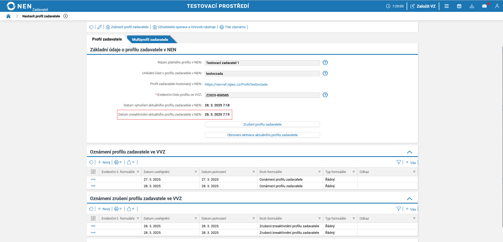Viewport: 503px width, 242px height.
Task: Click help icon next to Evidenční číslo field
Action: click(325, 95)
